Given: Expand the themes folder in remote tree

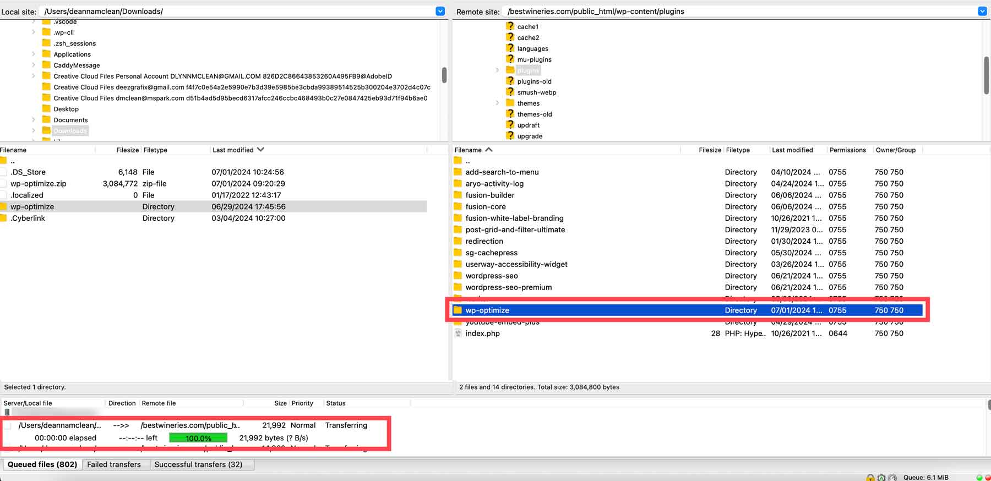Looking at the screenshot, I should click(497, 103).
